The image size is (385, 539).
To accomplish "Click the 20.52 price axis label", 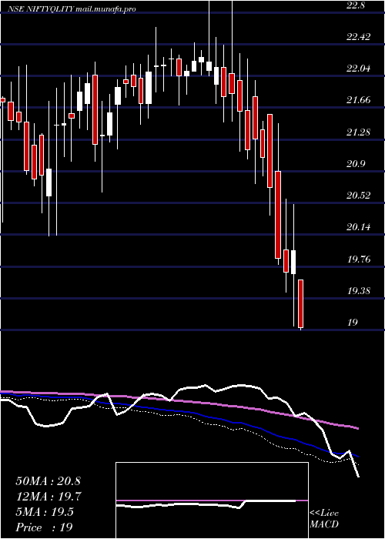I will pos(358,196).
